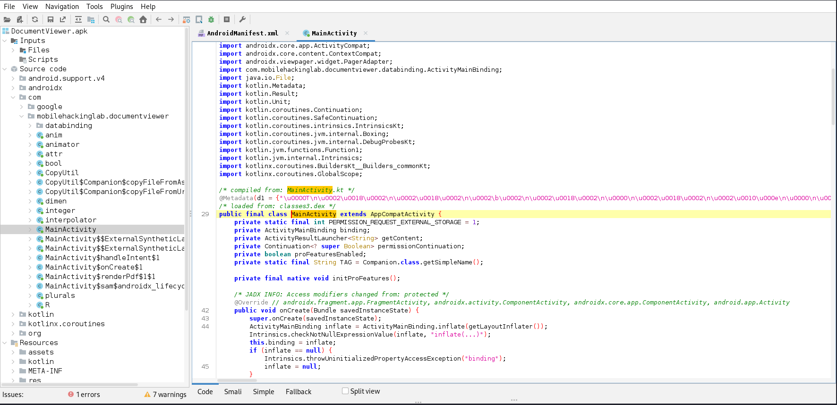Viewport: 837px width, 405px height.
Task: Close the AndroidManifest.xml tab
Action: pyautogui.click(x=287, y=33)
